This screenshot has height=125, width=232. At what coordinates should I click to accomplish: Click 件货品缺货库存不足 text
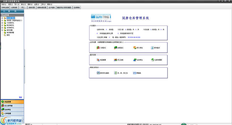pyautogui.click(x=127, y=34)
